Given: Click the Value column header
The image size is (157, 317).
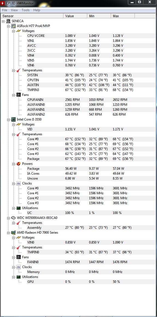Looking at the screenshot, I should tap(75, 16).
